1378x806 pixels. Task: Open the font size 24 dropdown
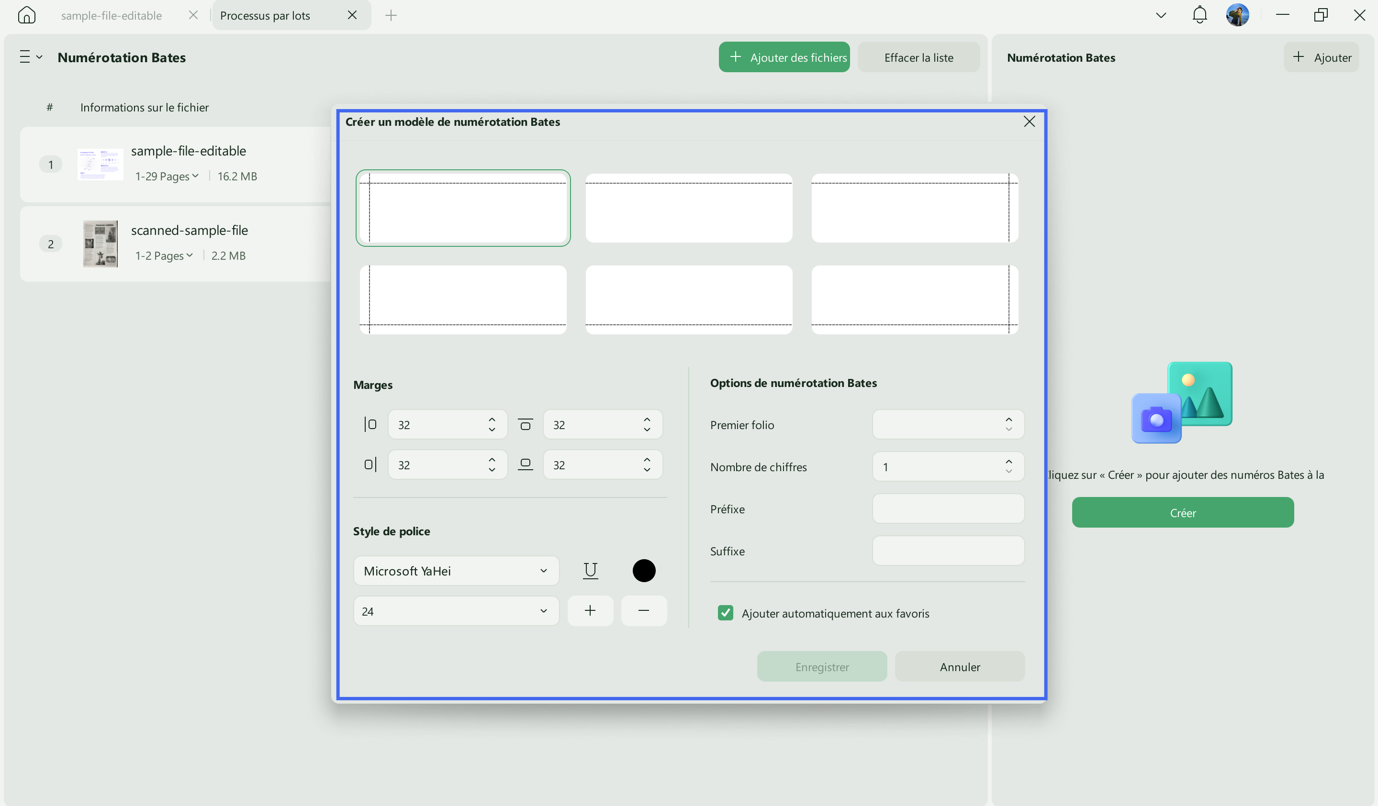pyautogui.click(x=456, y=610)
